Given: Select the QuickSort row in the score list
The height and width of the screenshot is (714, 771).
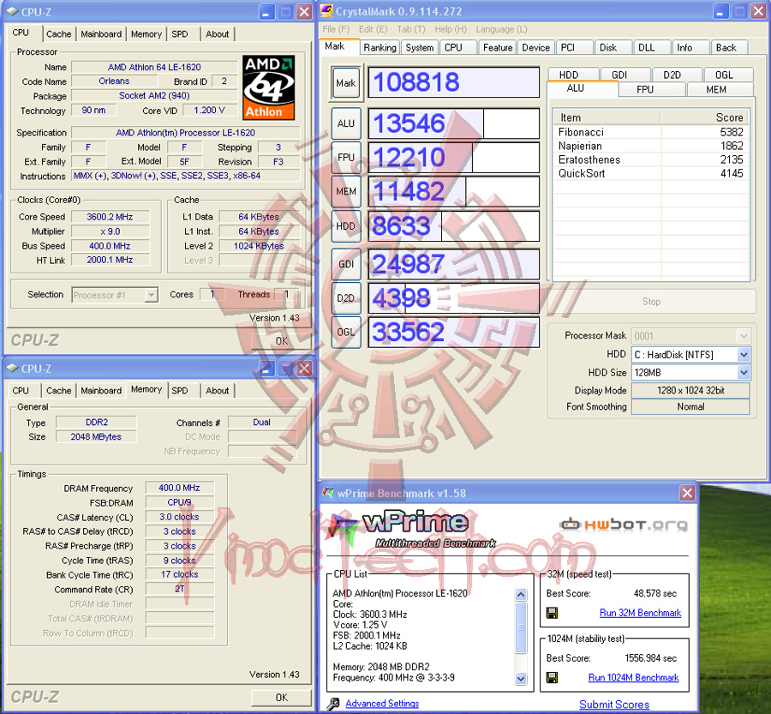Looking at the screenshot, I should tap(650, 173).
